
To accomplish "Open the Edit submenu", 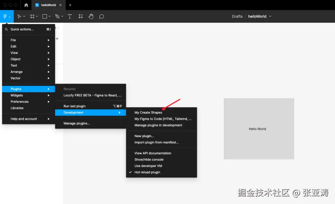I will click(29, 46).
